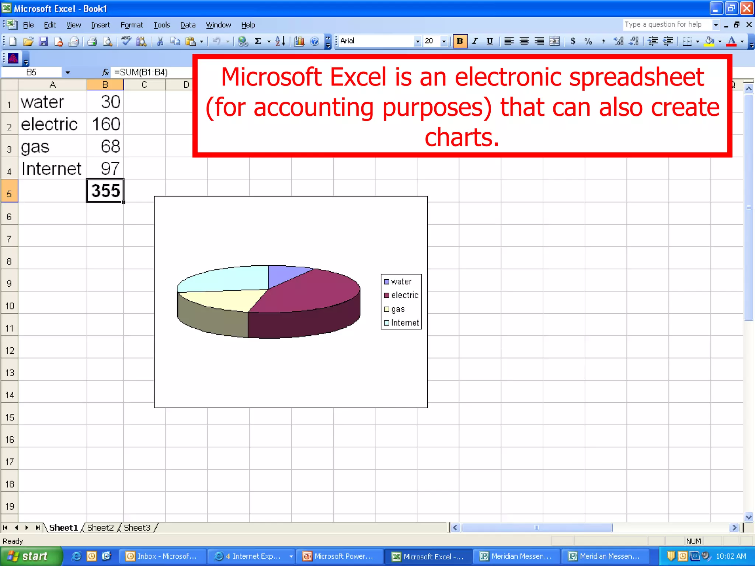
Task: Select column C header
Action: (x=144, y=85)
